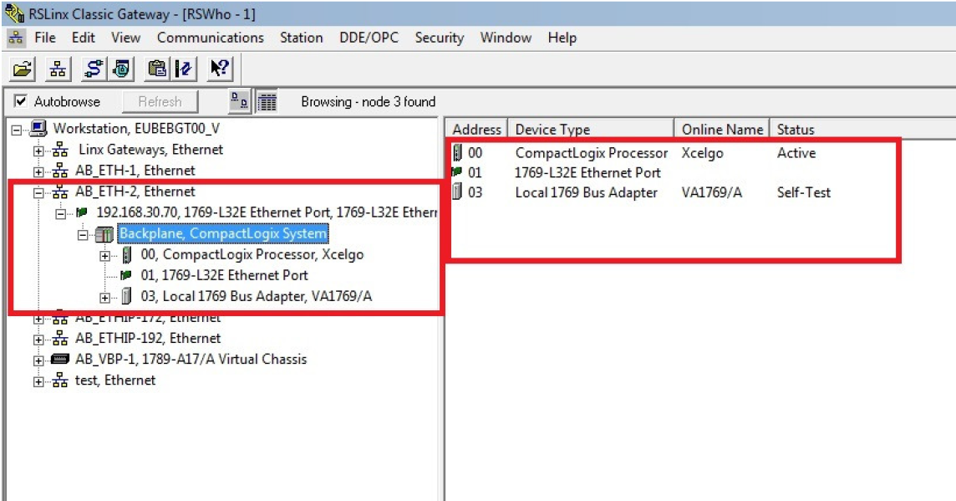Collapse the AB_ETH-2, Ethernet driver
The height and width of the screenshot is (501, 956).
pos(38,192)
